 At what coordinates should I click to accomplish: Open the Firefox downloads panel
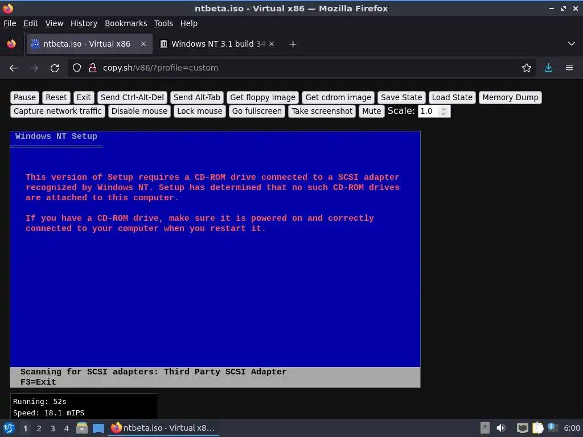point(548,68)
